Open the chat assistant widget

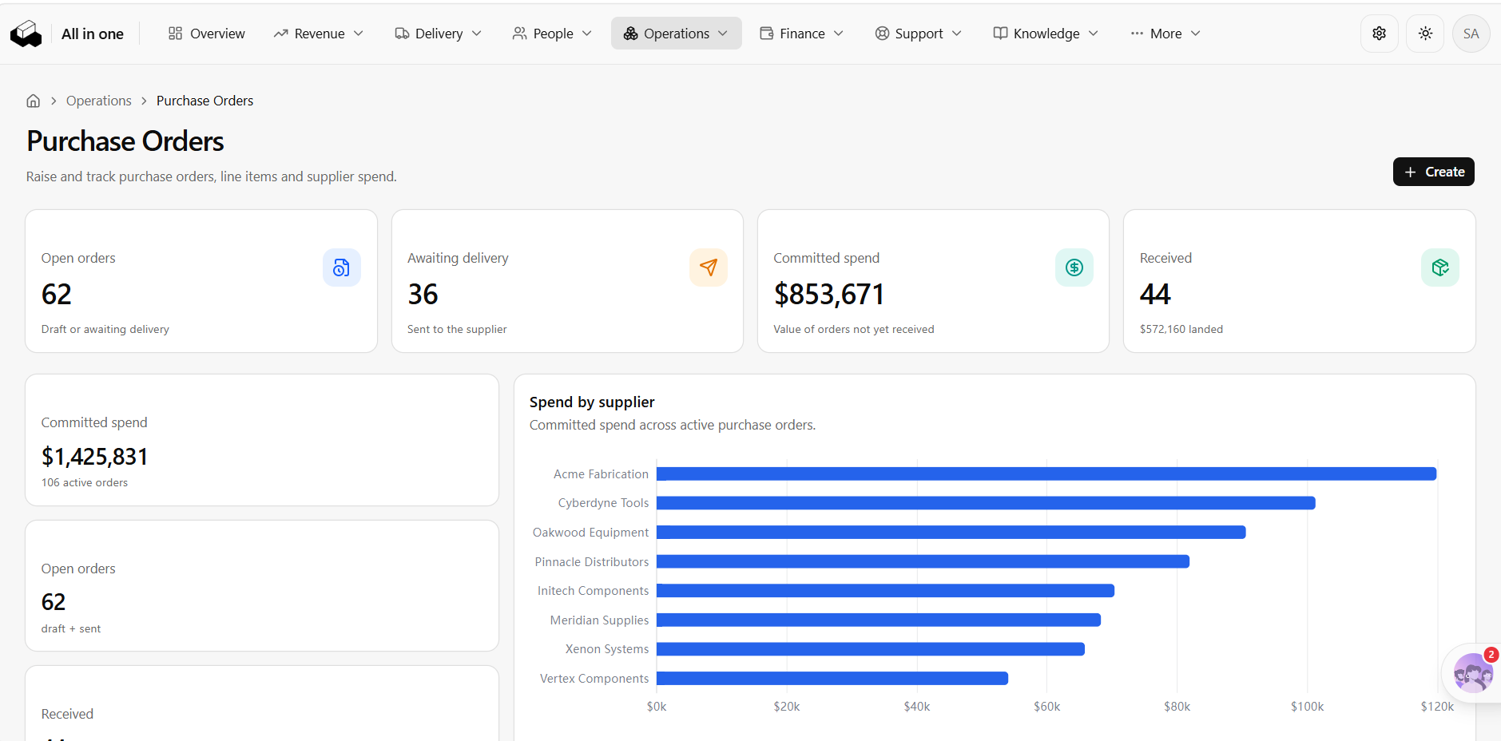point(1472,673)
